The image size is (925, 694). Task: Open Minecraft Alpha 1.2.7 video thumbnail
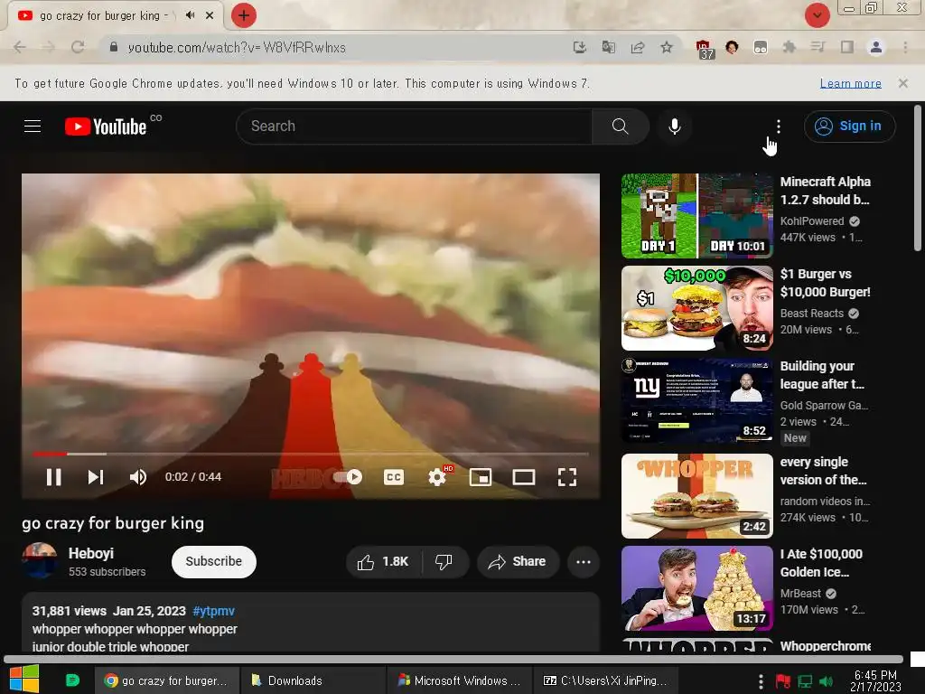tap(696, 216)
